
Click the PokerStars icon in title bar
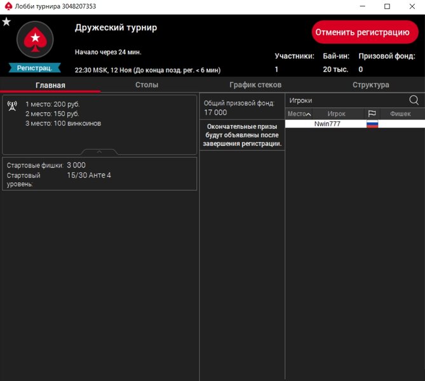[8, 6]
